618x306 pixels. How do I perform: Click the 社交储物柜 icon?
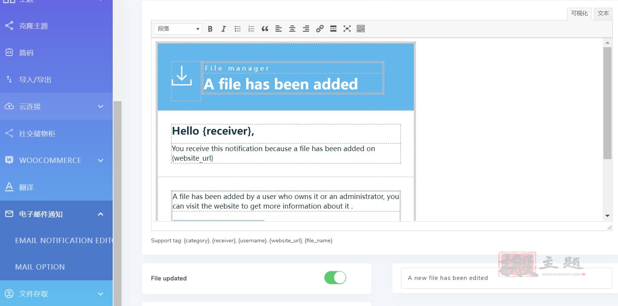[x=9, y=133]
